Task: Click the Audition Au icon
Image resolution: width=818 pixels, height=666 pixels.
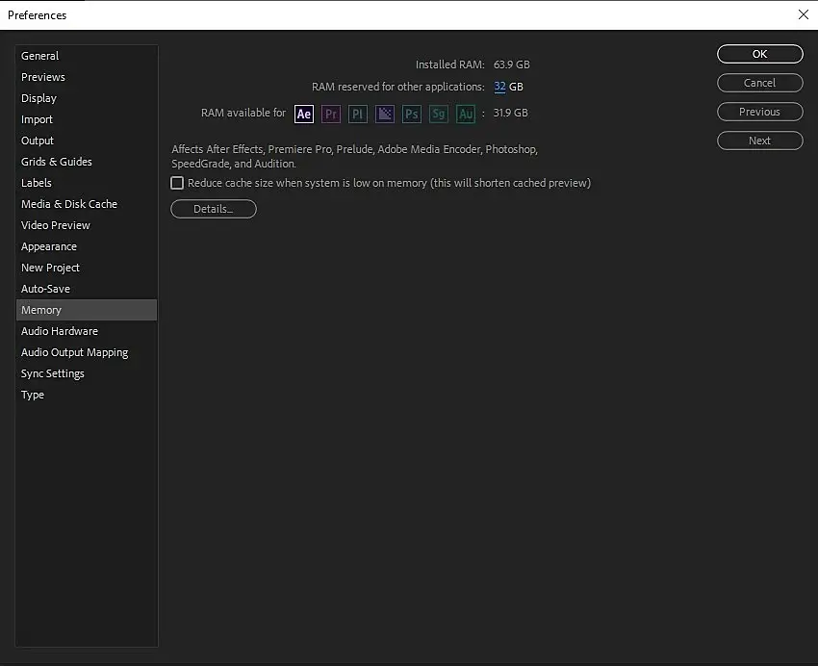Action: click(466, 114)
